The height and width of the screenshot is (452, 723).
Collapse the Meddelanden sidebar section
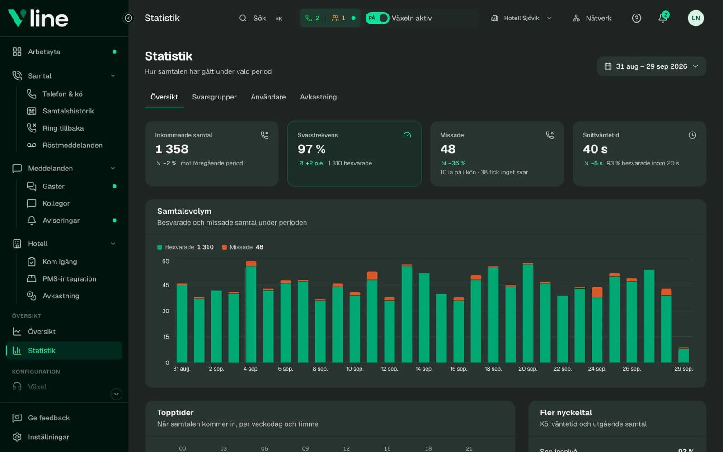[113, 168]
